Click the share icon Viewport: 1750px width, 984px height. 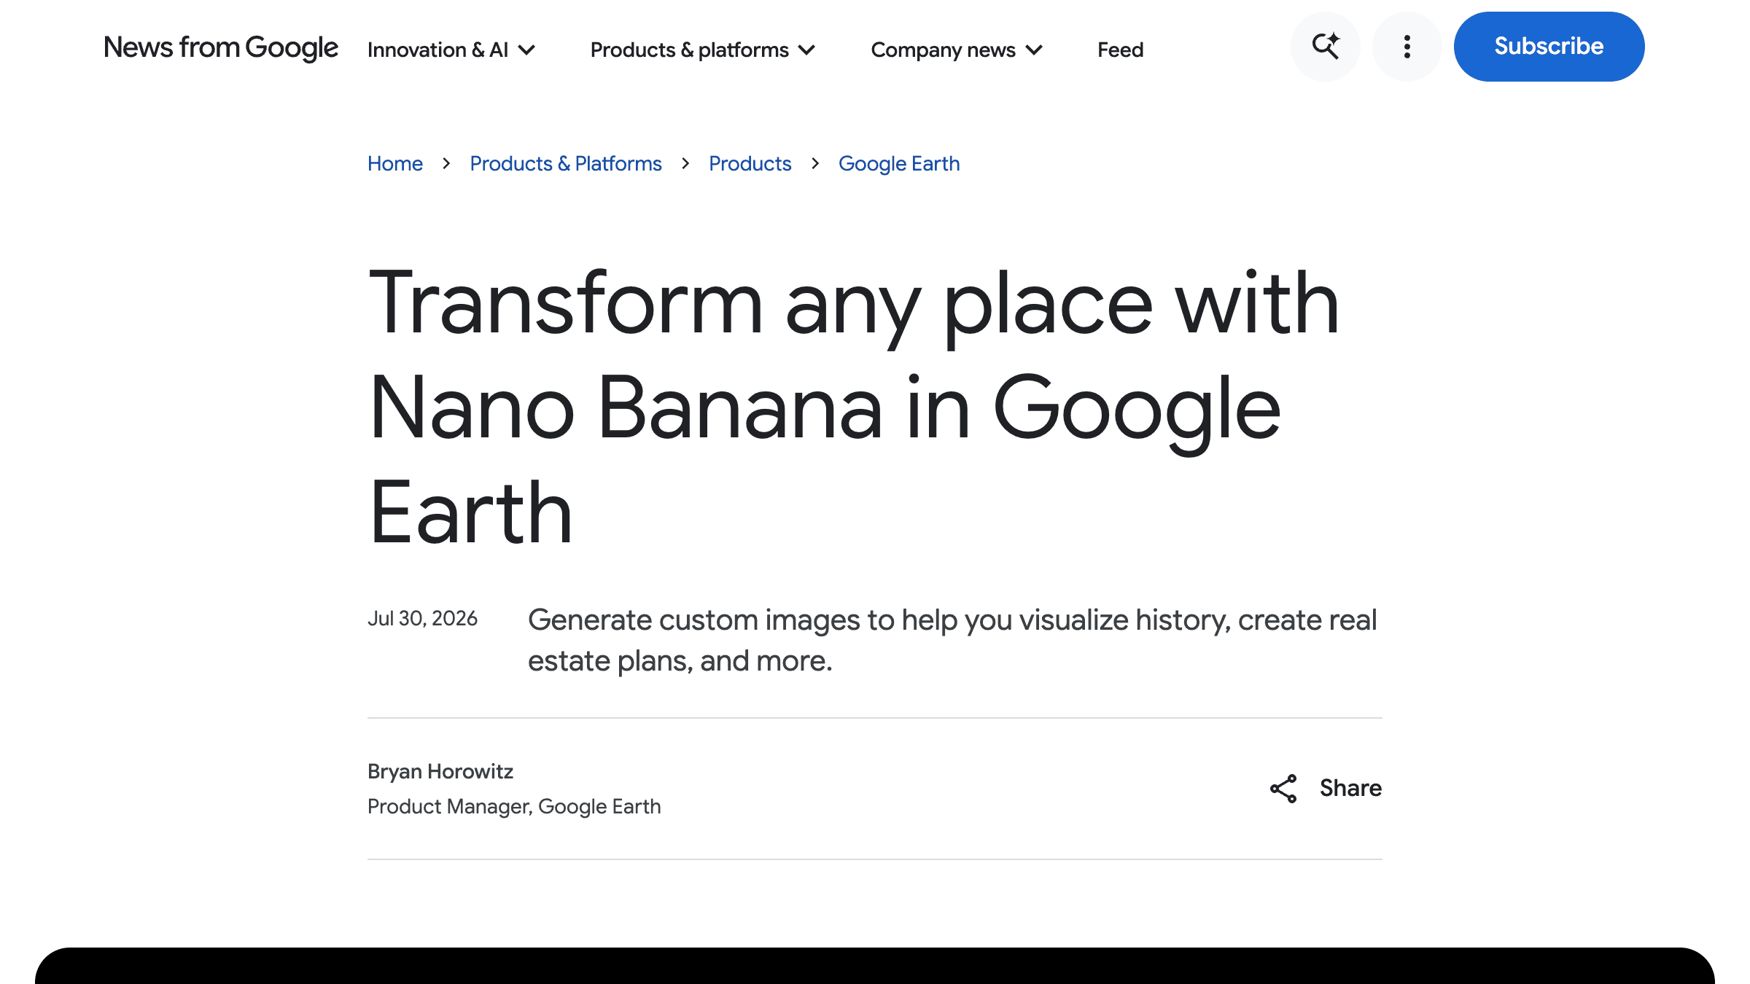(x=1283, y=789)
